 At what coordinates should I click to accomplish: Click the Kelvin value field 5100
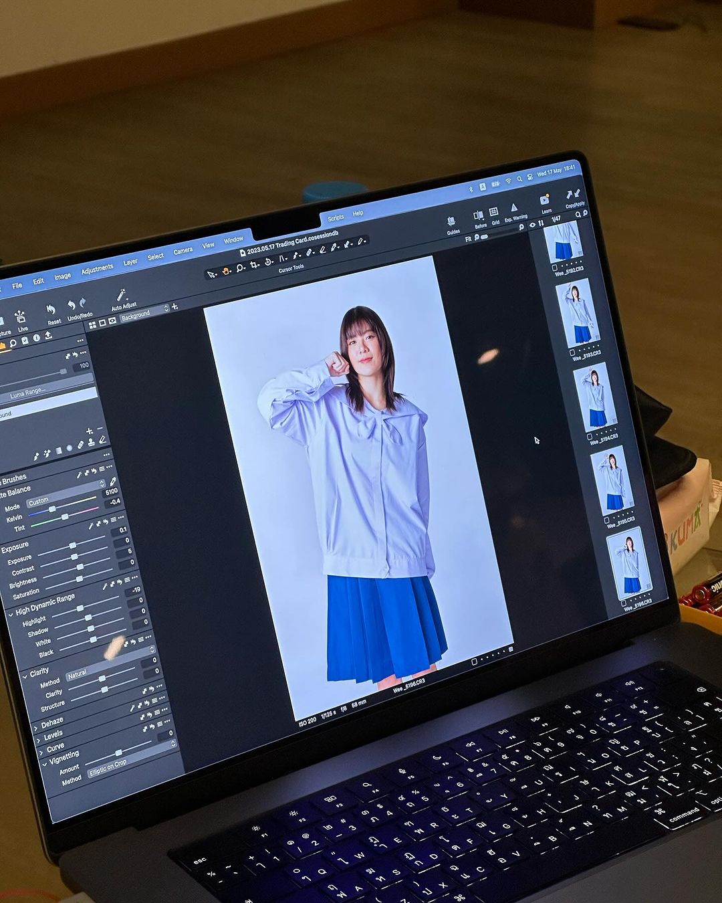(112, 492)
